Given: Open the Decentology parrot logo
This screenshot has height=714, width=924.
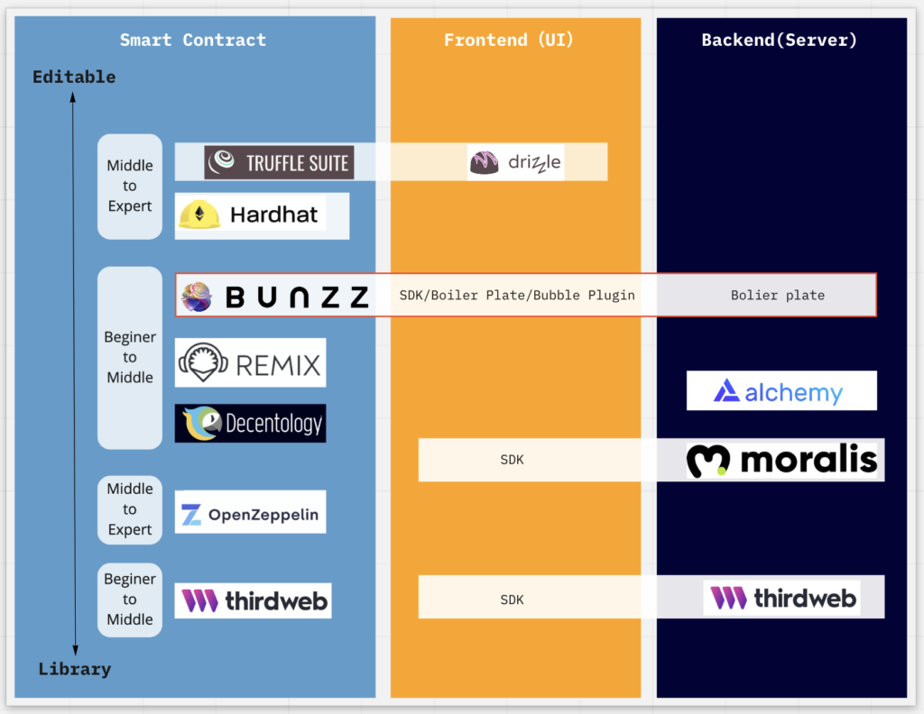Looking at the screenshot, I should (x=251, y=423).
